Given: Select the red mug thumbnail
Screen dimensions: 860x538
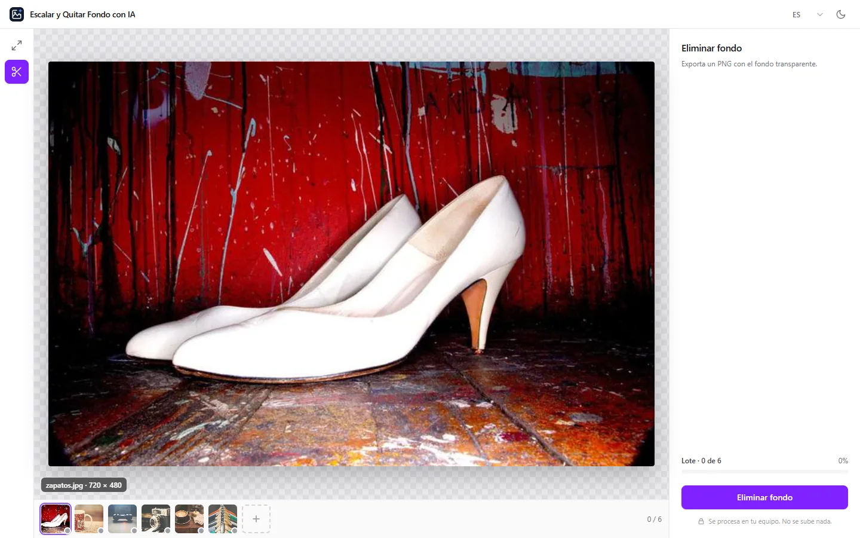Looking at the screenshot, I should tap(89, 519).
